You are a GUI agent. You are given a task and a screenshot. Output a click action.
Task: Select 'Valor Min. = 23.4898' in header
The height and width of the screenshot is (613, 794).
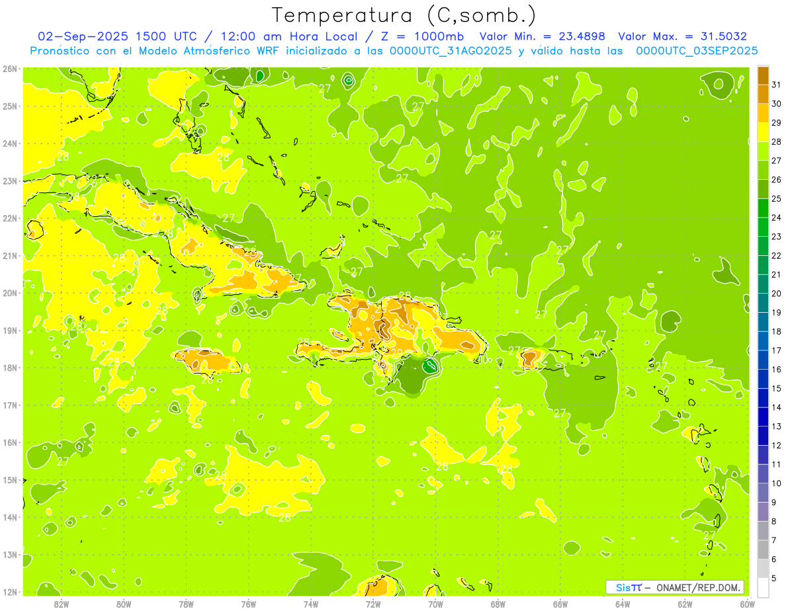tap(542, 36)
